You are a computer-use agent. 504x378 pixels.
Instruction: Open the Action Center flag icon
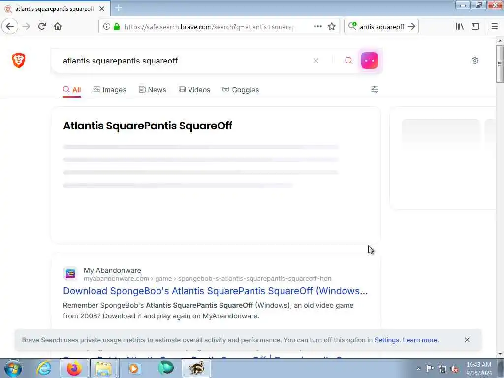tap(430, 368)
